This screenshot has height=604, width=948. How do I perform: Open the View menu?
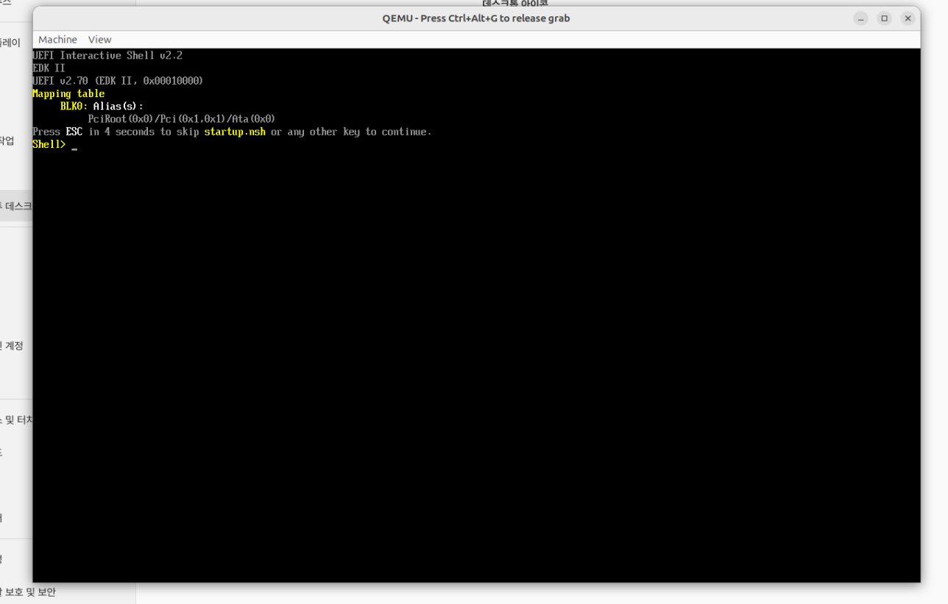coord(99,40)
